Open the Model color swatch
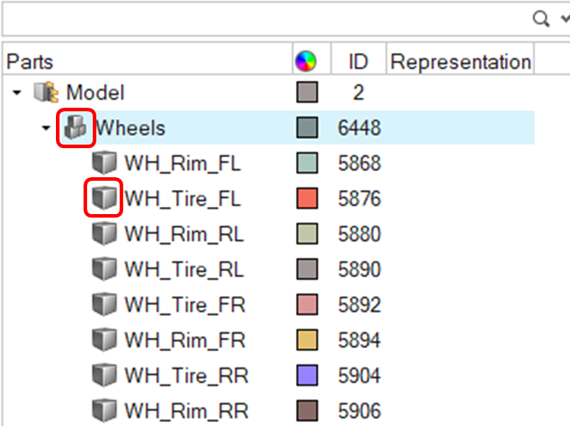The height and width of the screenshot is (426, 570). click(x=307, y=92)
